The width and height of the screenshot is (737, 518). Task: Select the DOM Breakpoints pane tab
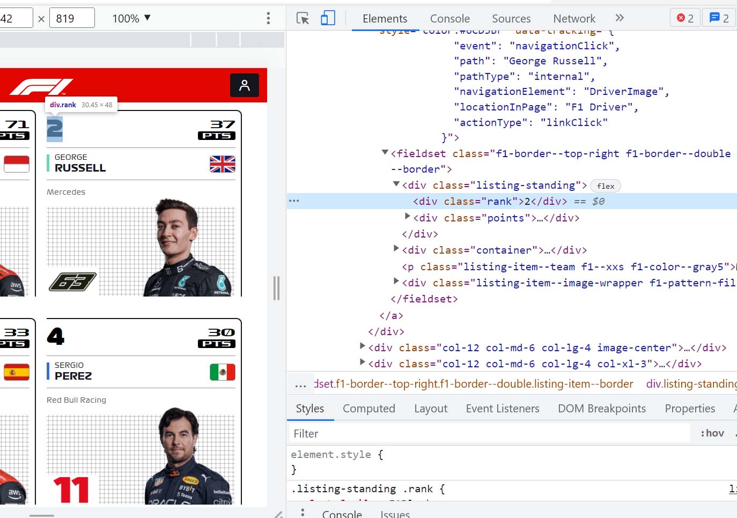(602, 409)
